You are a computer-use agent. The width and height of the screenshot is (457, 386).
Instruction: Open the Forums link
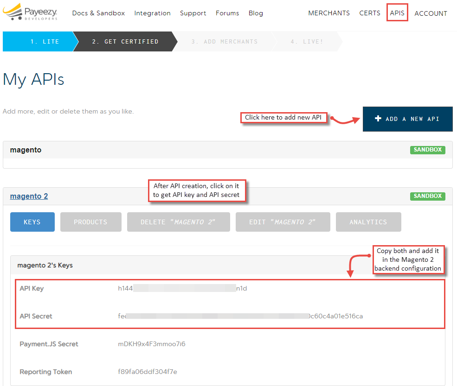click(x=227, y=13)
